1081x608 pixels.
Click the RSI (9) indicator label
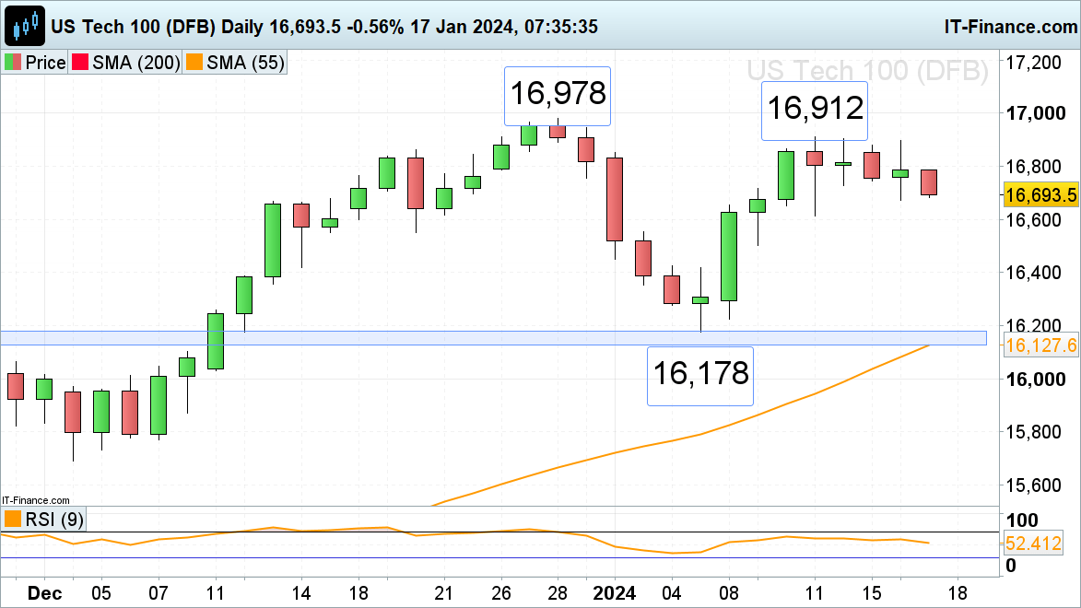(x=54, y=519)
